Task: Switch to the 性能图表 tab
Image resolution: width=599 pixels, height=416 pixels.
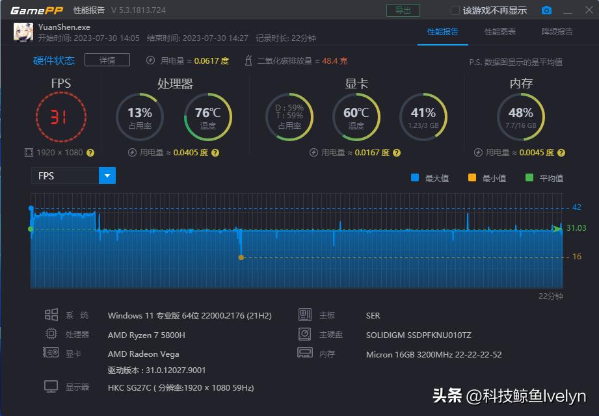Action: pos(499,31)
